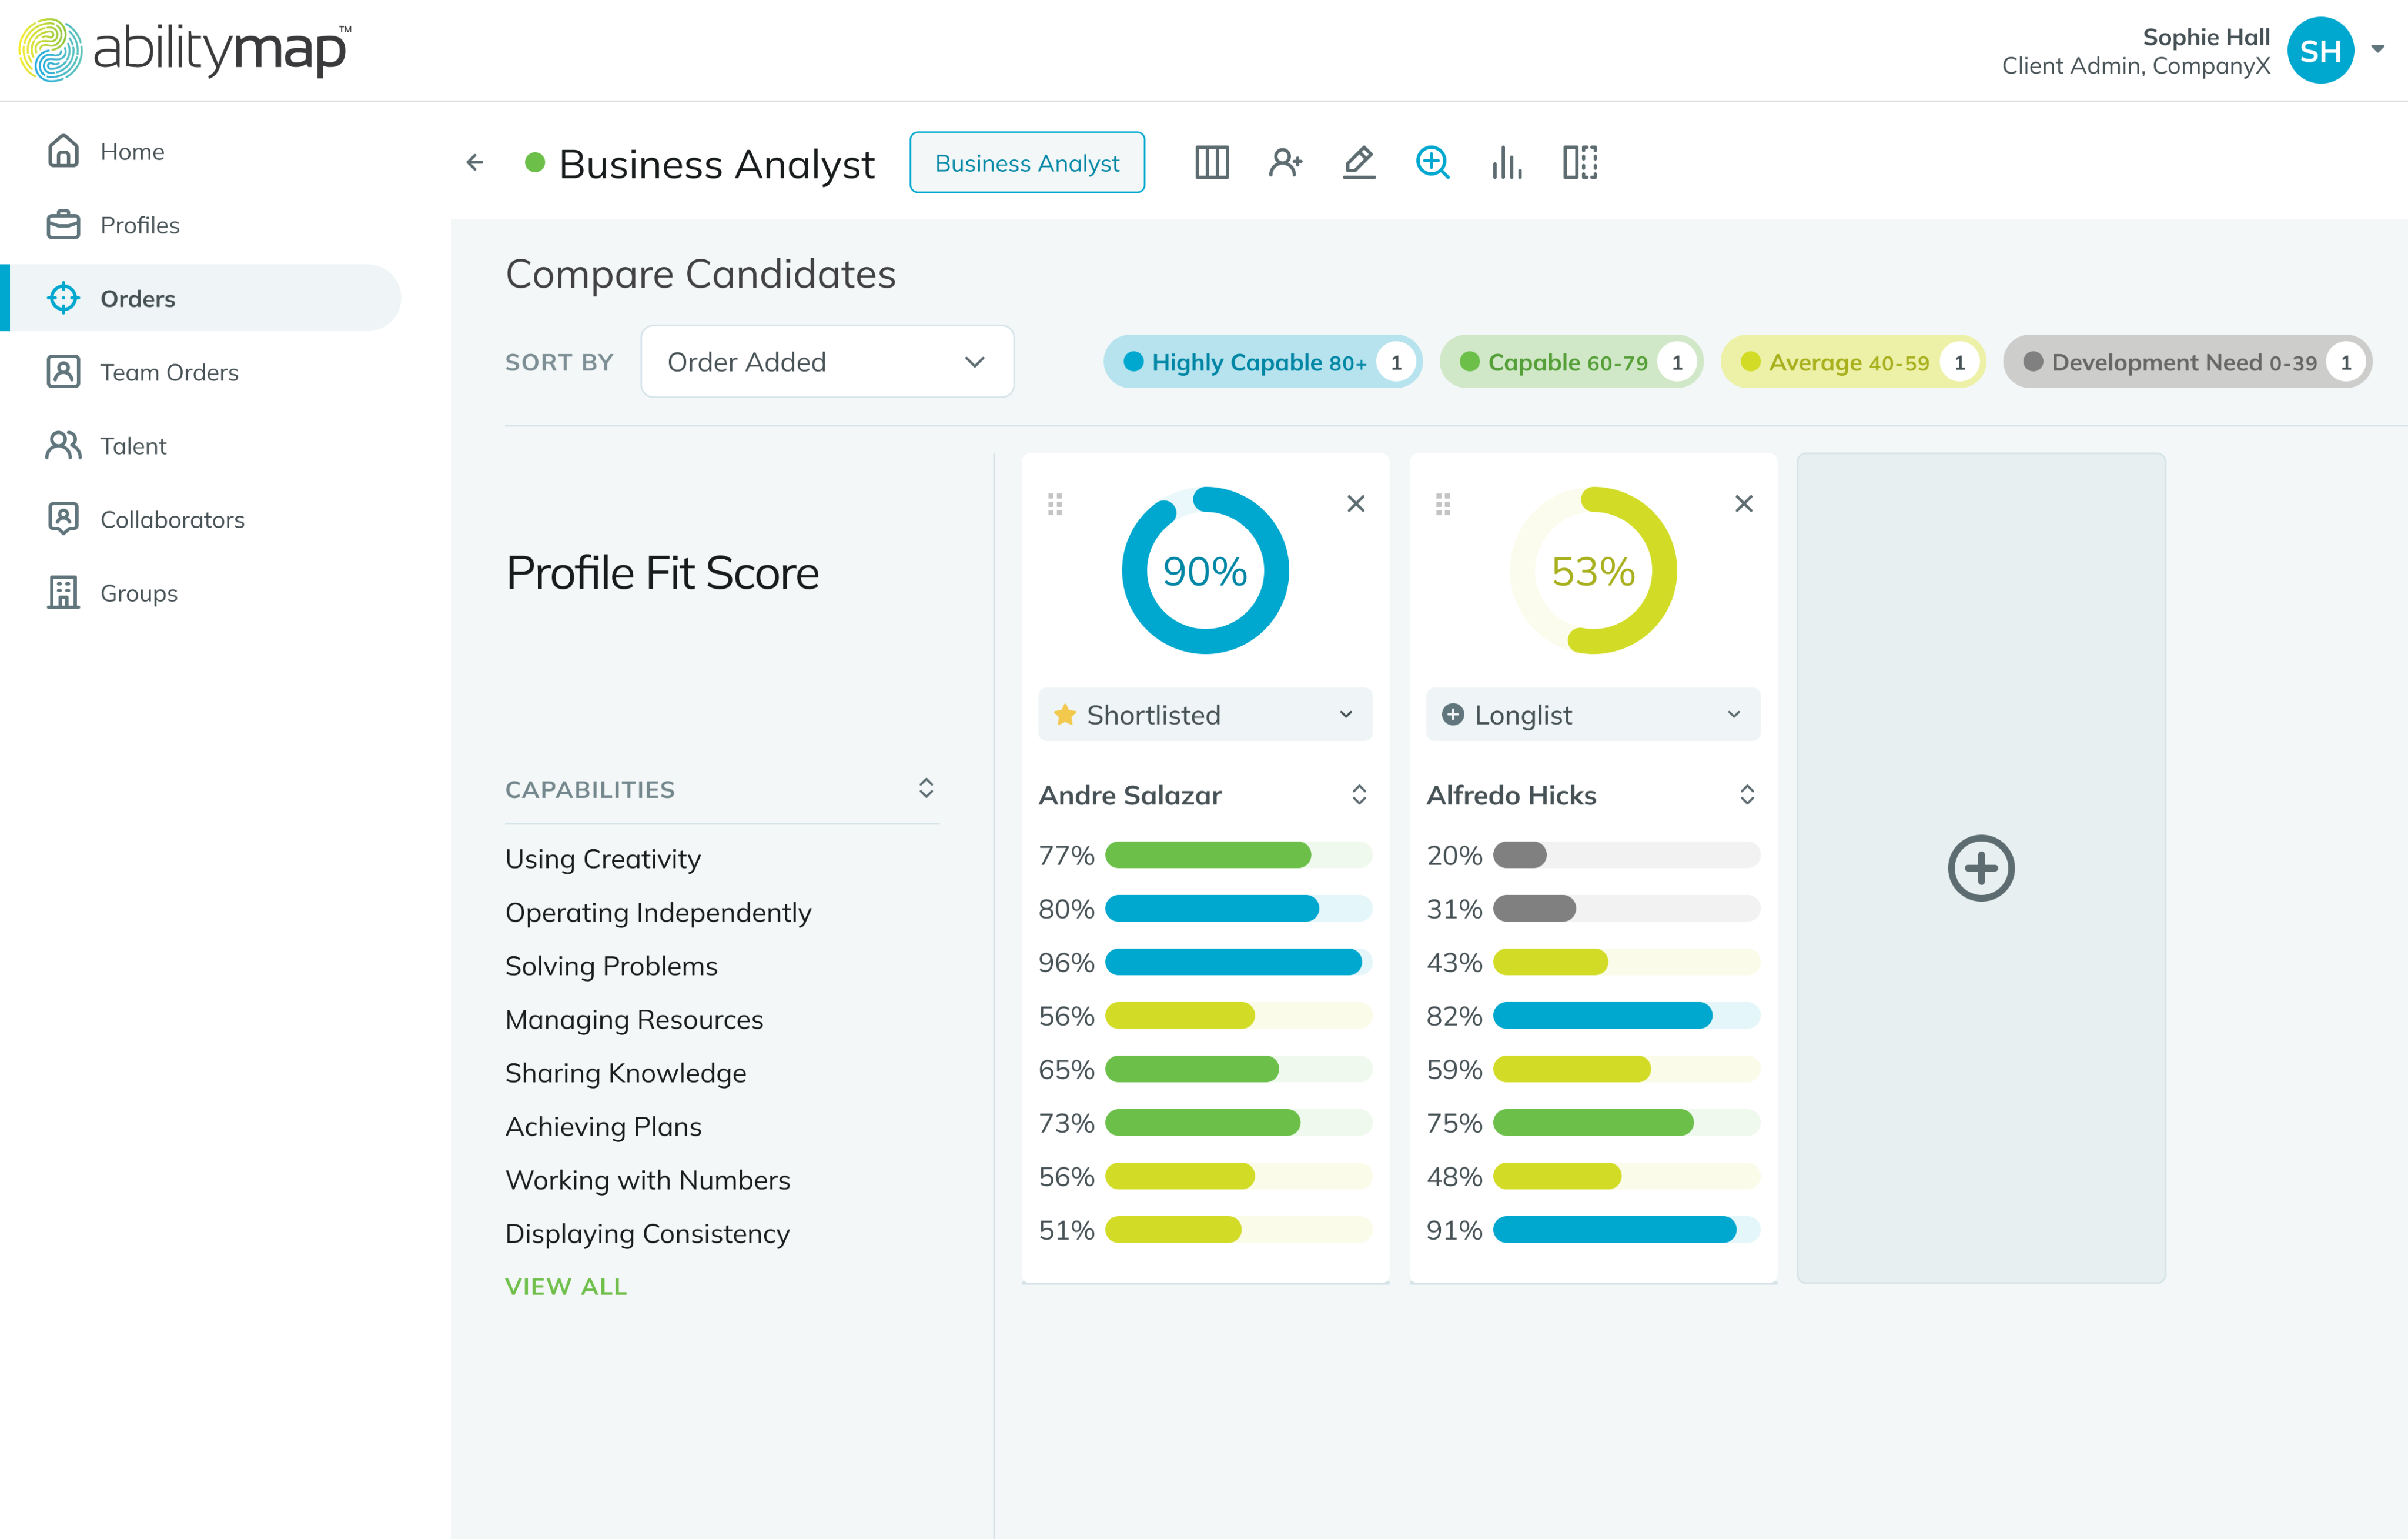Select the magnifier compare icon
Viewport: 2408px width, 1539px height.
click(1432, 162)
